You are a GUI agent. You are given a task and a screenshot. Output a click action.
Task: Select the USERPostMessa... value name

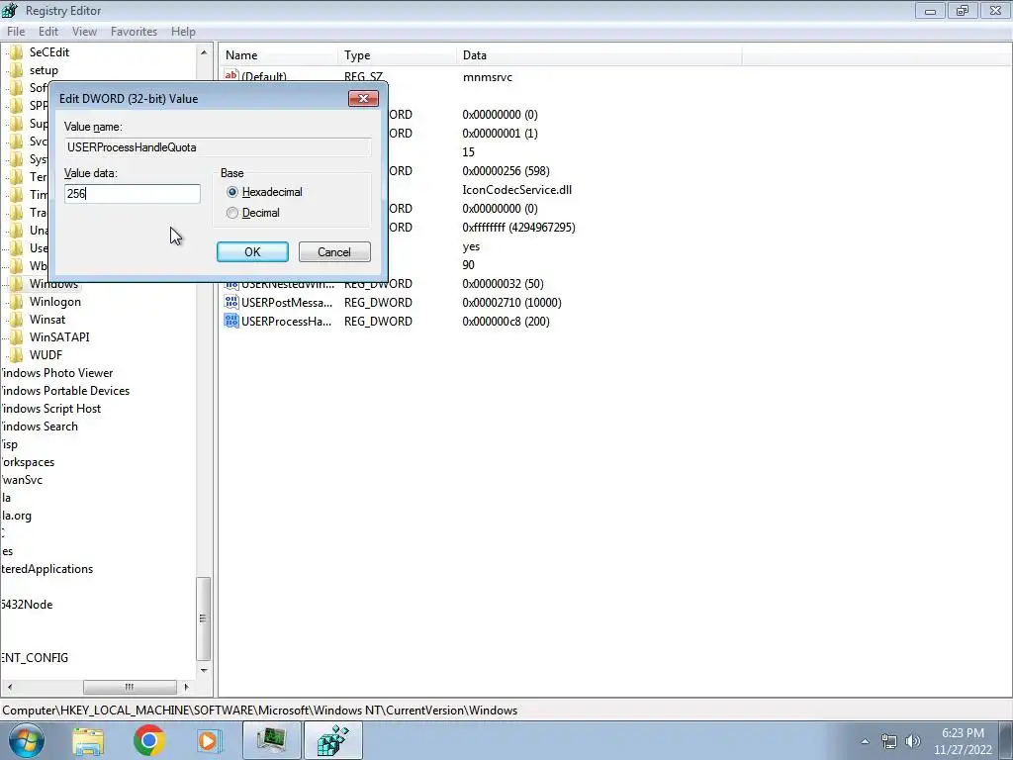[x=287, y=303]
